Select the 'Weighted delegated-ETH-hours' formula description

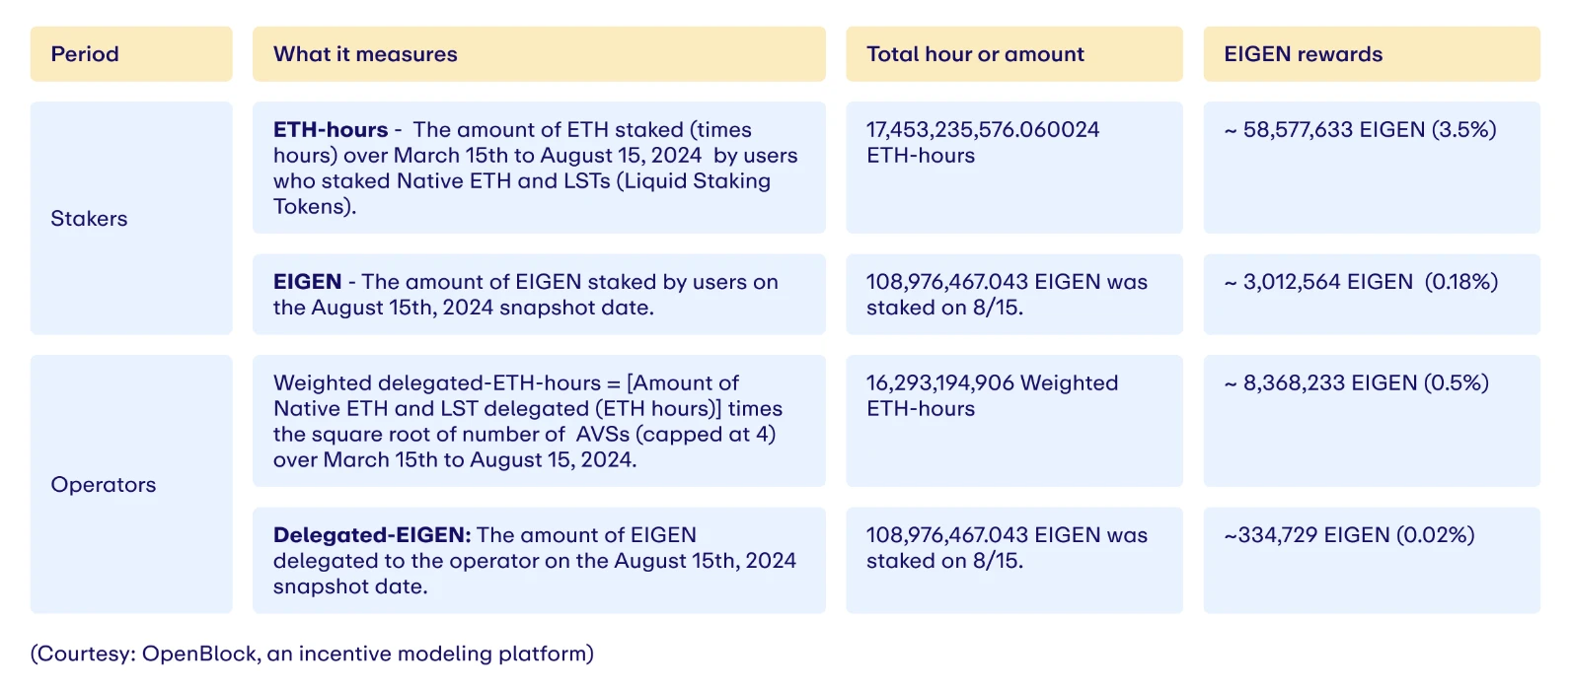pos(527,421)
